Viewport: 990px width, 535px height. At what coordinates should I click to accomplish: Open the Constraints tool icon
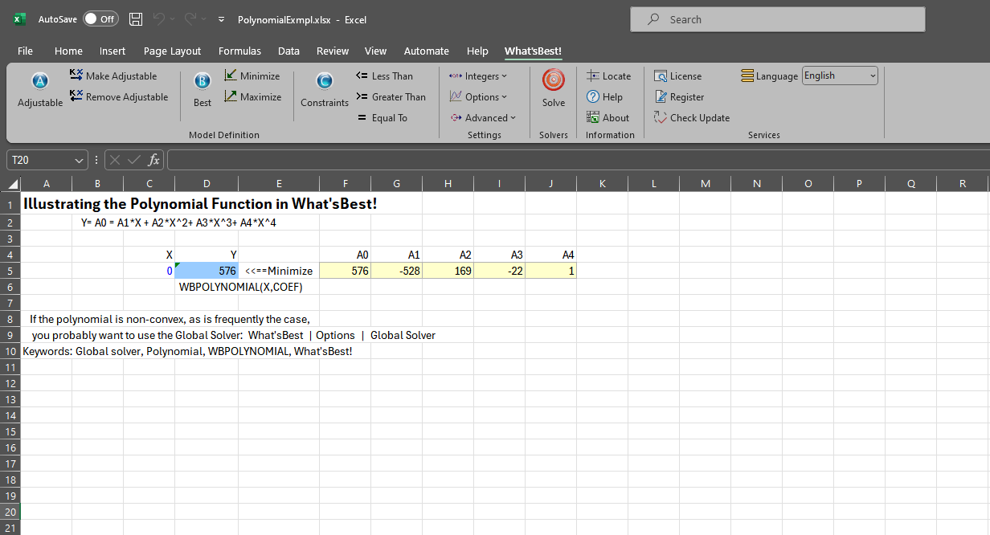[x=324, y=82]
